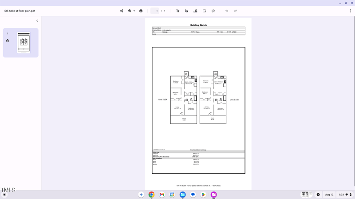Undo the last edit

[227, 11]
